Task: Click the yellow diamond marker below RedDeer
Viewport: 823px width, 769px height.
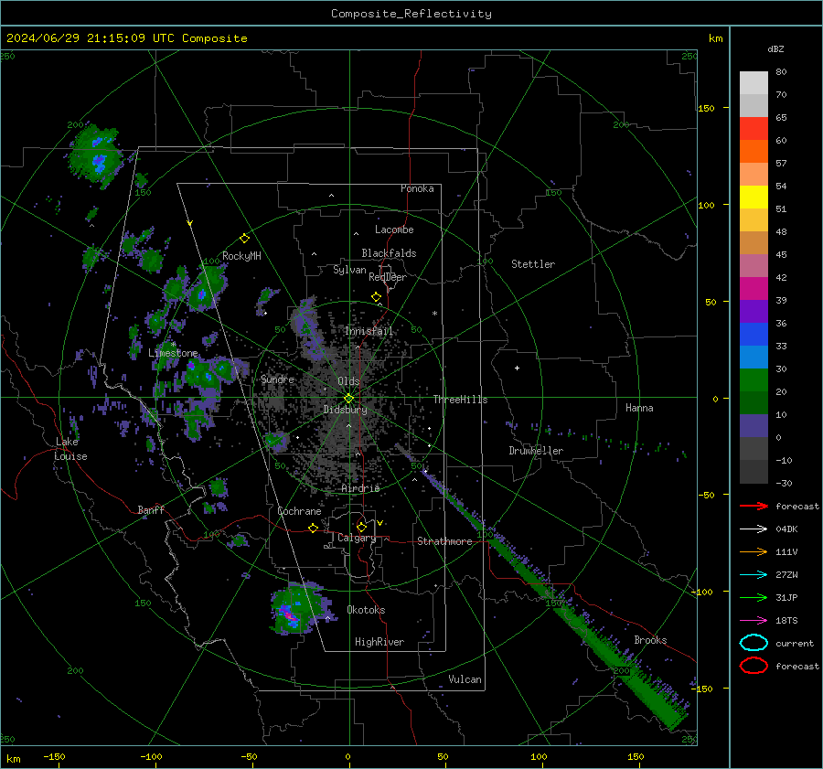Action: pyautogui.click(x=377, y=297)
